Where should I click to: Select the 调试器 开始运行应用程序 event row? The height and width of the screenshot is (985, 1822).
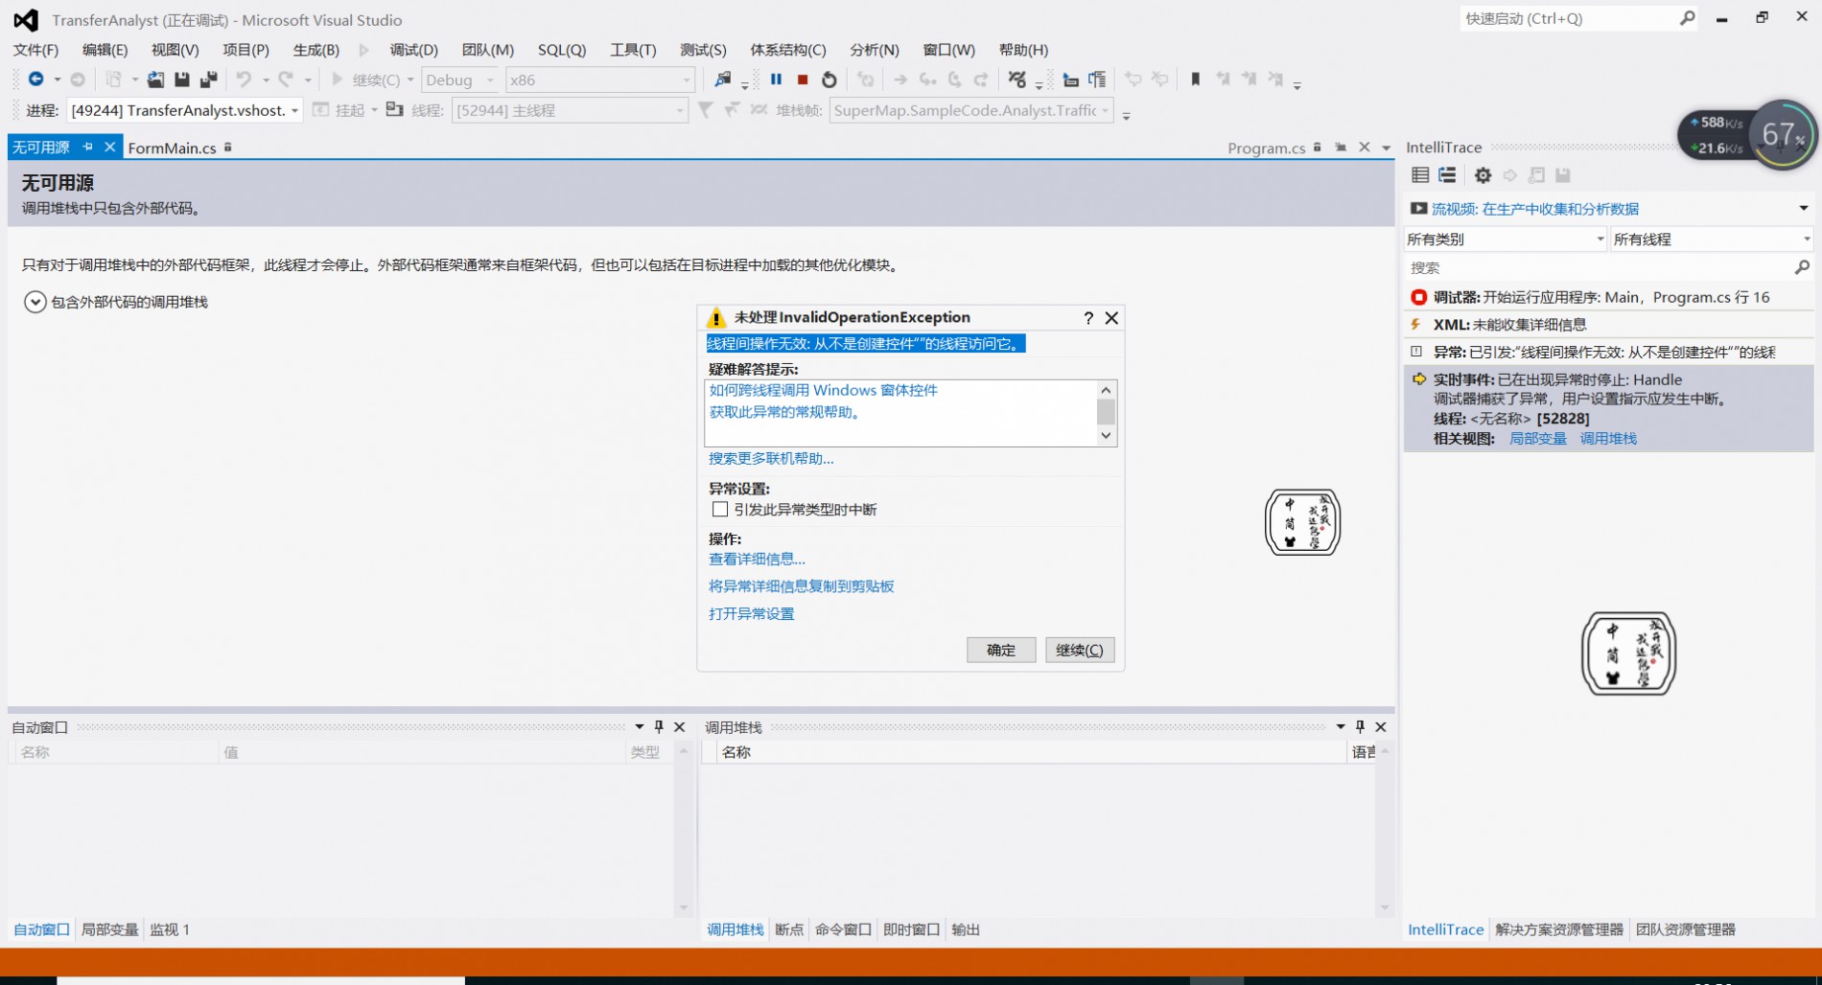[x=1608, y=297]
